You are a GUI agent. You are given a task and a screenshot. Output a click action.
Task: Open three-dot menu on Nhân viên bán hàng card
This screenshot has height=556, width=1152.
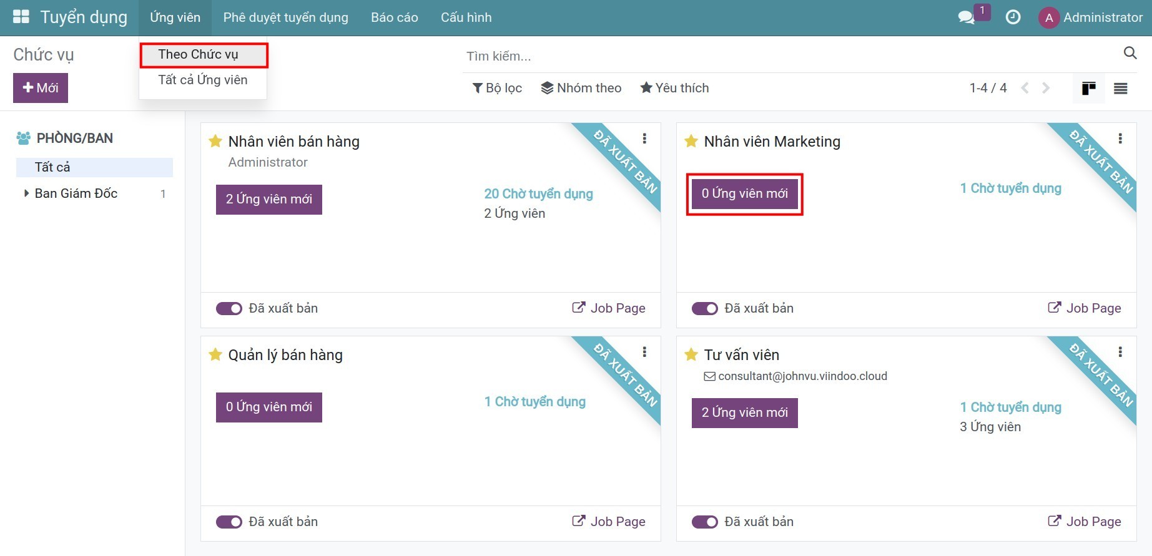coord(644,139)
